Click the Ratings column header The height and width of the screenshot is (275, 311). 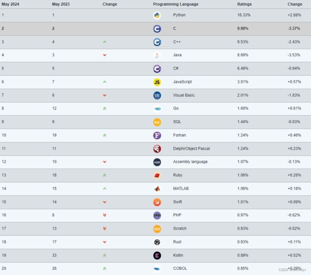(x=244, y=4)
